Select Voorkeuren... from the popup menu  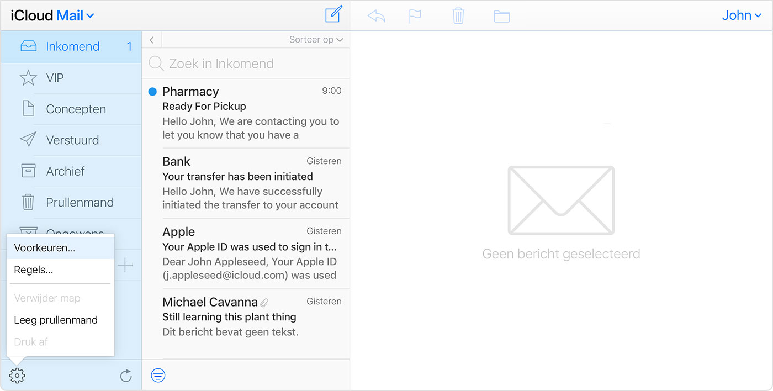(x=45, y=248)
